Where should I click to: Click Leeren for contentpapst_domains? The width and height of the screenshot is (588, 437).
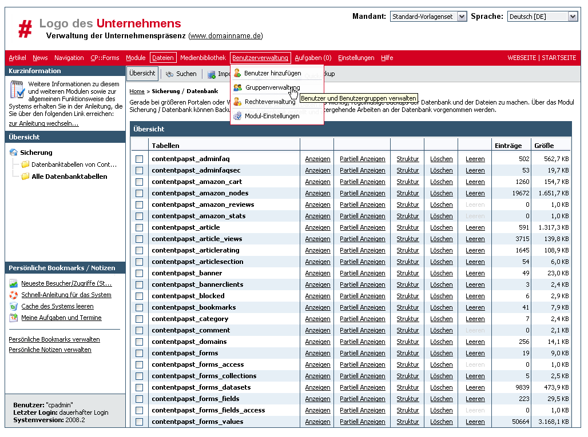click(475, 342)
